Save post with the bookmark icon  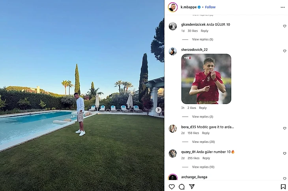(x=283, y=187)
